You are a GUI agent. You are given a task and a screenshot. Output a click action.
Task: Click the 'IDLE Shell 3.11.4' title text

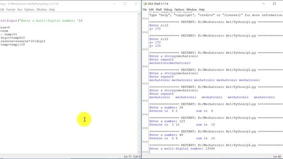pos(158,4)
